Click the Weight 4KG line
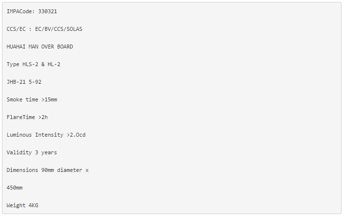The image size is (345, 217). point(23,205)
